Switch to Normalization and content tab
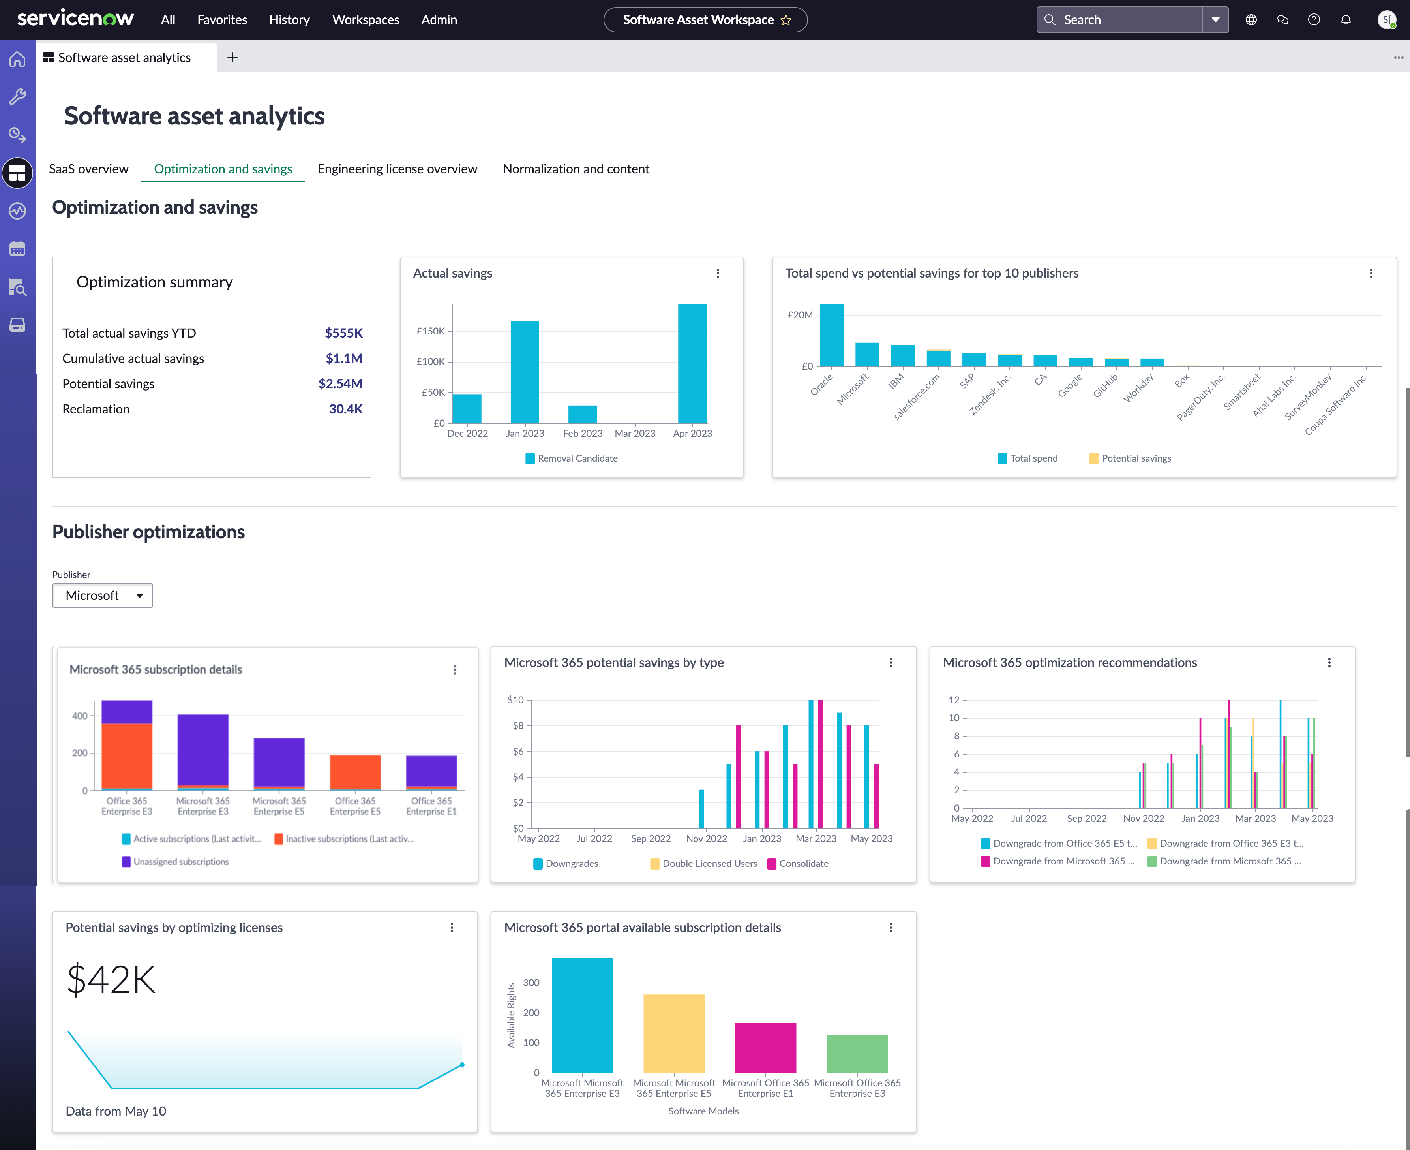 click(x=576, y=169)
